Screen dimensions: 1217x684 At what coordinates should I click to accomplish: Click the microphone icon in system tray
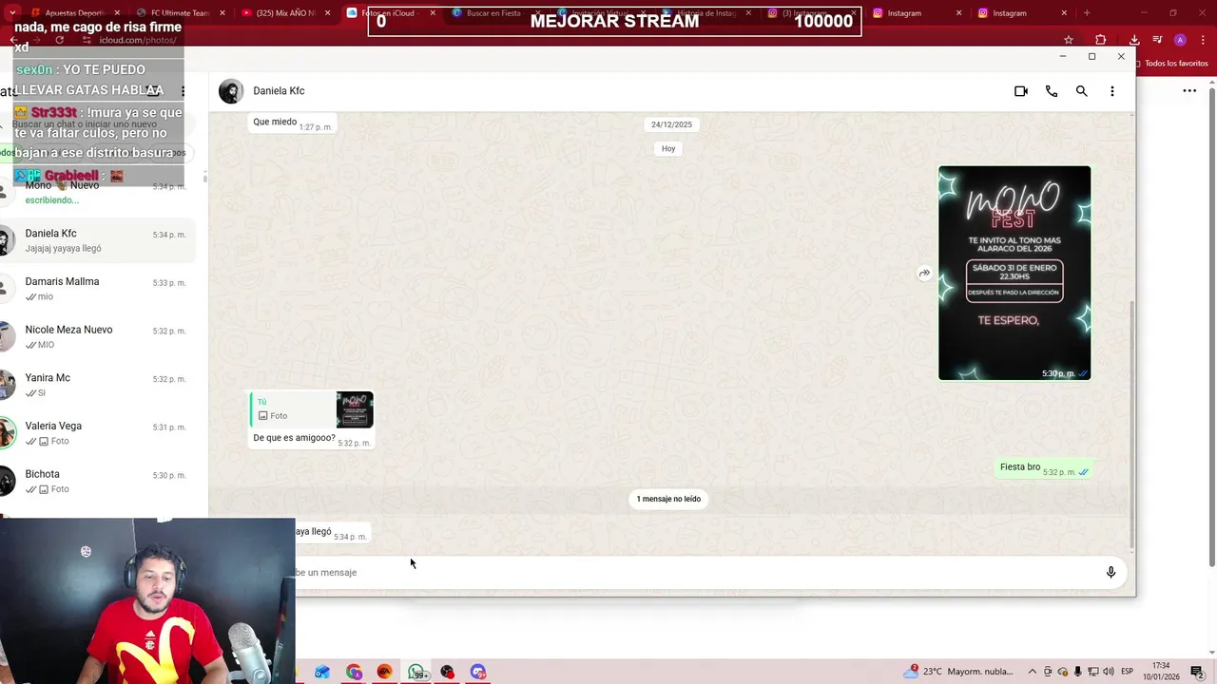pos(1077,672)
